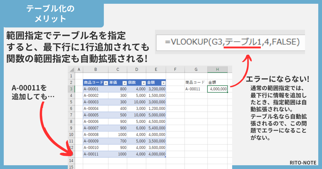Open the 商品コード filter dropdown arrow
Image resolution: width=322 pixels, height=169 pixels.
click(105, 82)
